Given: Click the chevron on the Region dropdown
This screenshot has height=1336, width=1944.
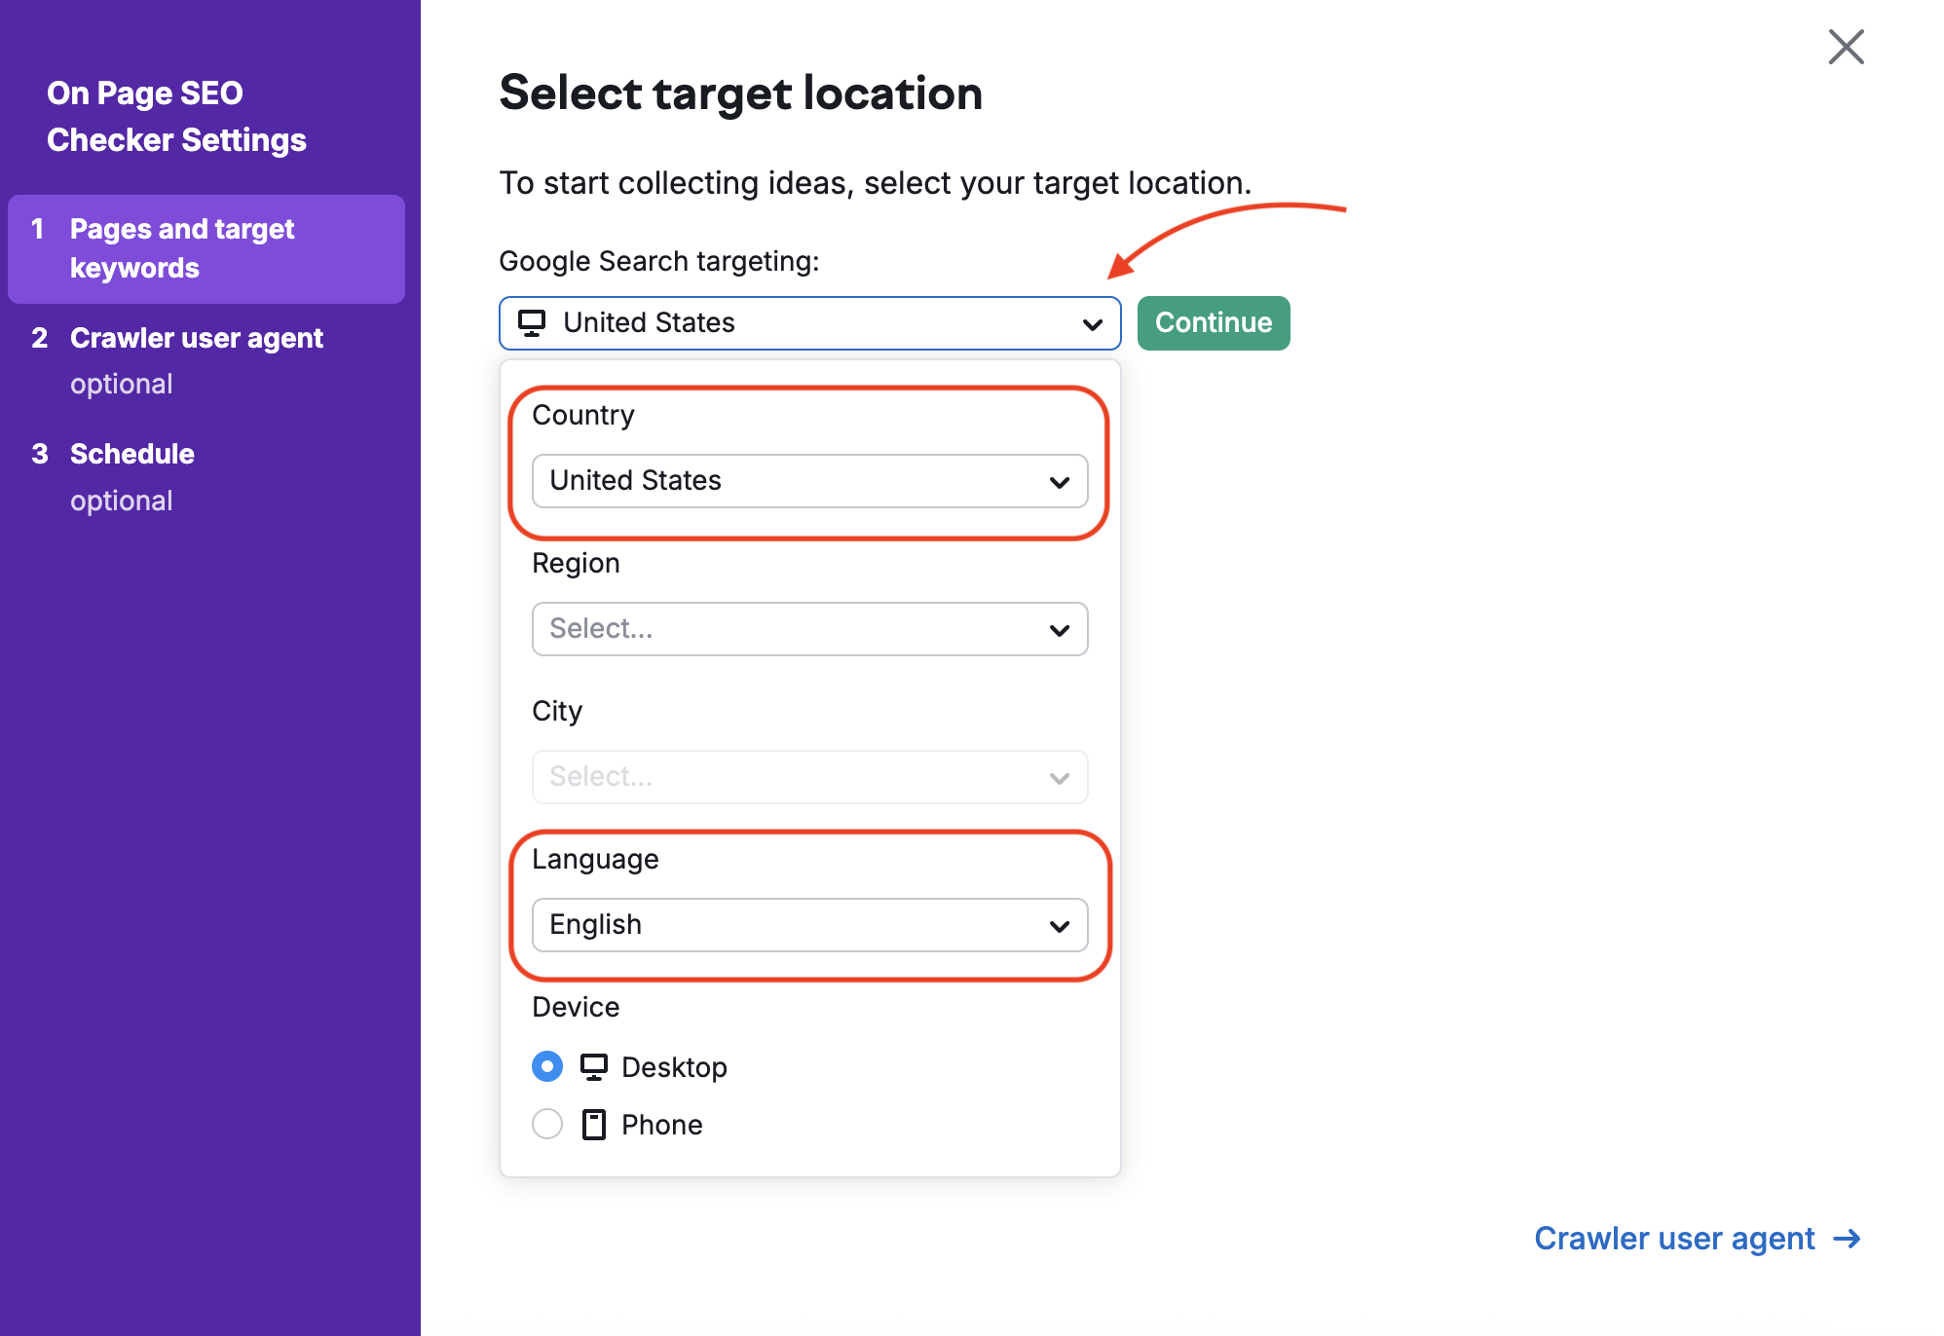Looking at the screenshot, I should (x=1060, y=629).
